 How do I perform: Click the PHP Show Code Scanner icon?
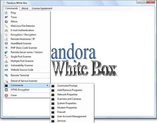[x=6, y=48]
